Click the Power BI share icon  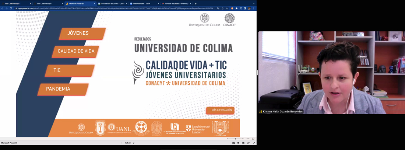(248, 143)
